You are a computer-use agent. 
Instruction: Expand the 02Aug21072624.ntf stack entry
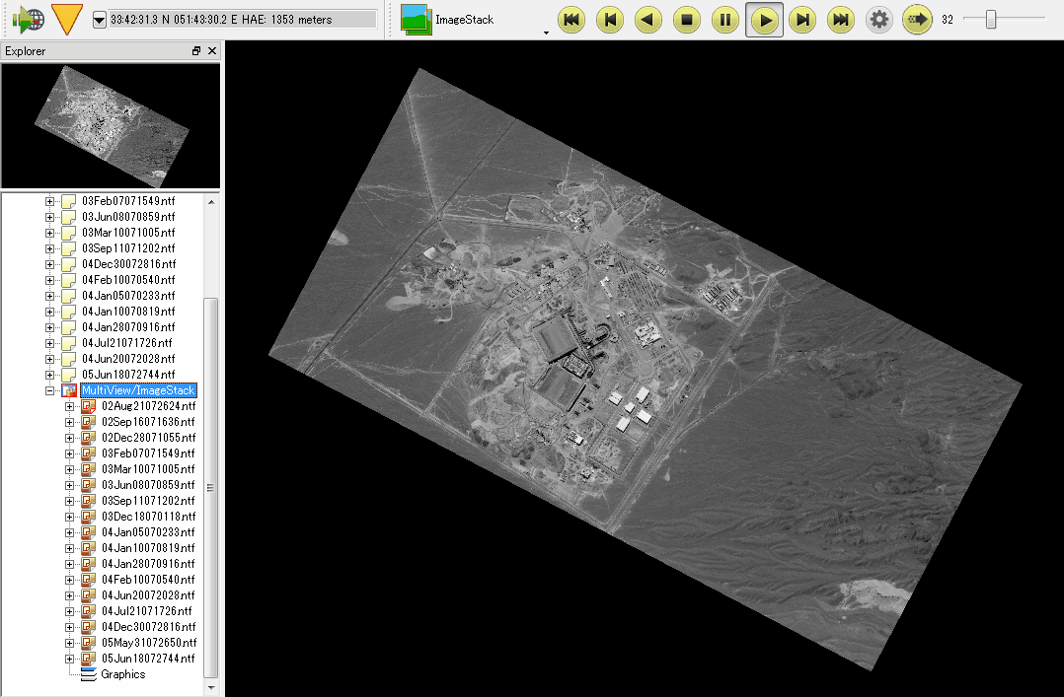click(x=69, y=406)
